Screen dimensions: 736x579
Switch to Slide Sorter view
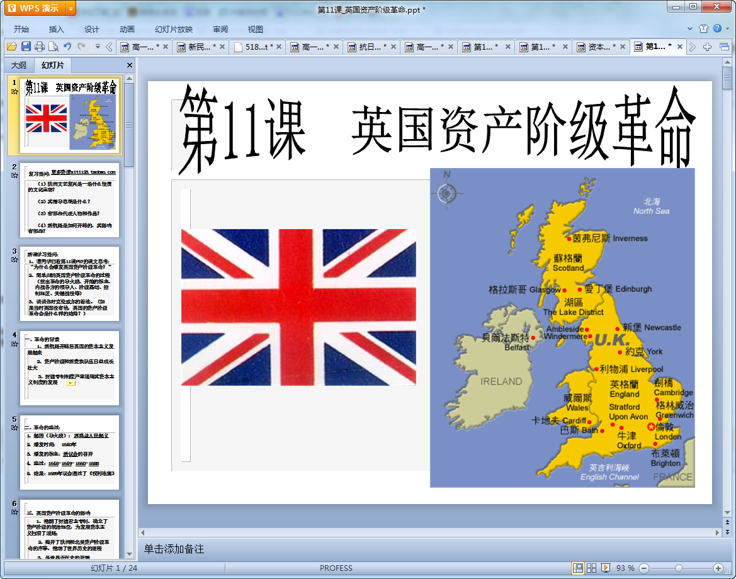pyautogui.click(x=592, y=568)
